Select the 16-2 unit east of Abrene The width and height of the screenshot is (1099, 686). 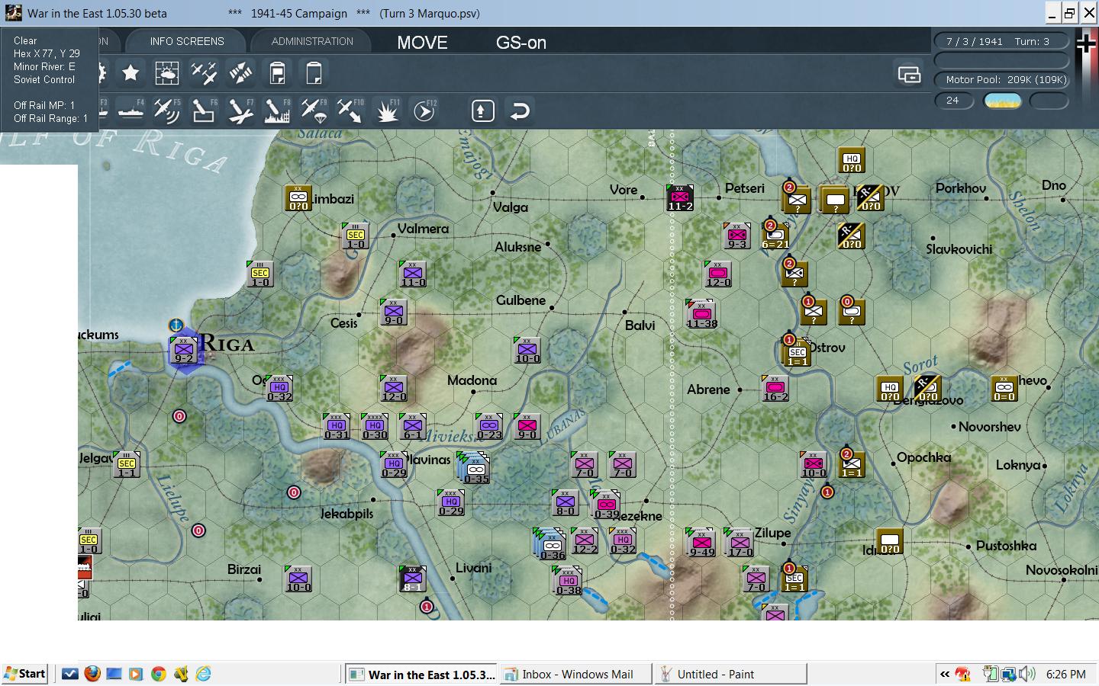pos(775,388)
